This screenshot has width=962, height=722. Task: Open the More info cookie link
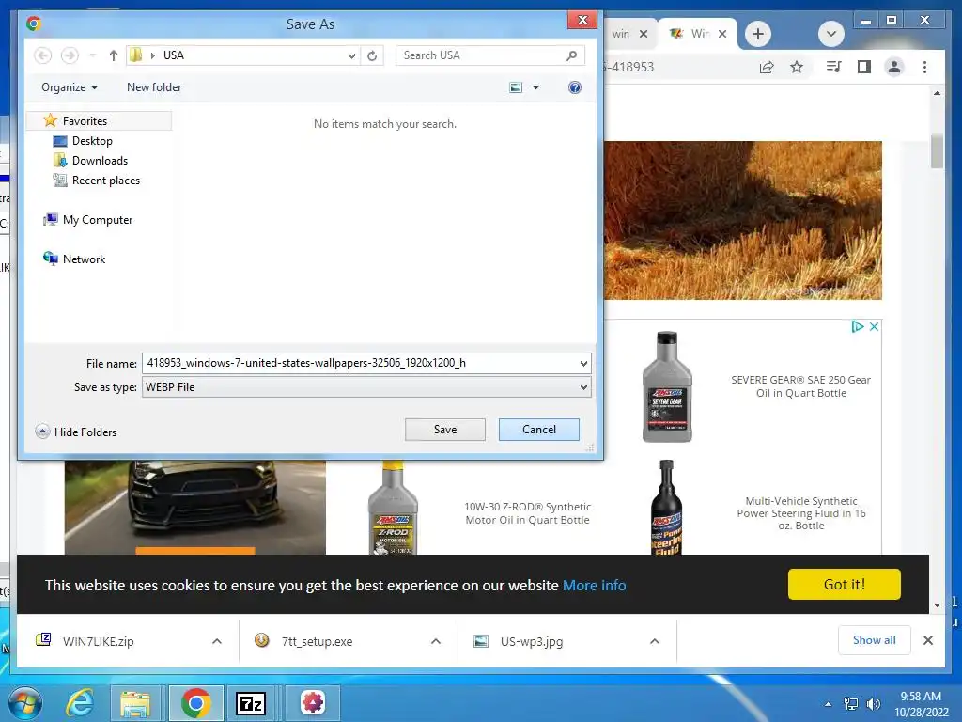(594, 585)
